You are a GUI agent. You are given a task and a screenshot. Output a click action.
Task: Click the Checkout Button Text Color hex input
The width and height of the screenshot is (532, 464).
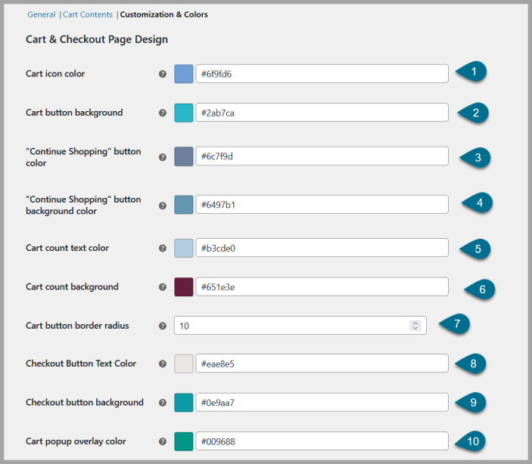(x=322, y=363)
